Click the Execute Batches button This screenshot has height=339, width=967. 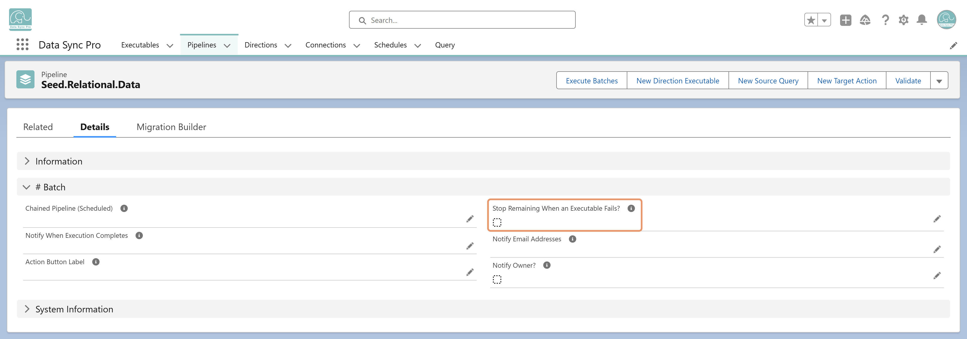[x=592, y=81]
